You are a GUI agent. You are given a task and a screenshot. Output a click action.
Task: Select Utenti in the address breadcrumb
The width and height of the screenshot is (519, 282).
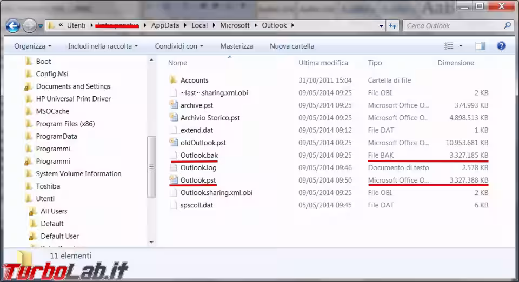point(76,25)
